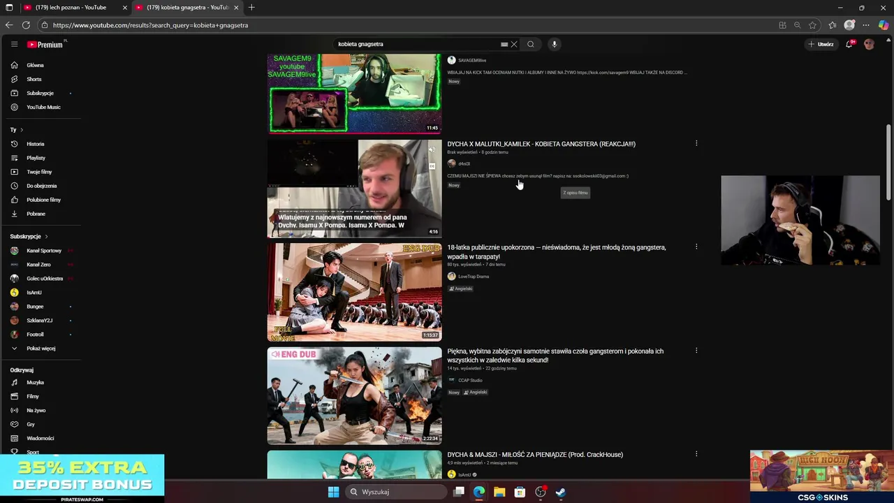
Task: Open Gry gaming section
Action: click(x=31, y=424)
